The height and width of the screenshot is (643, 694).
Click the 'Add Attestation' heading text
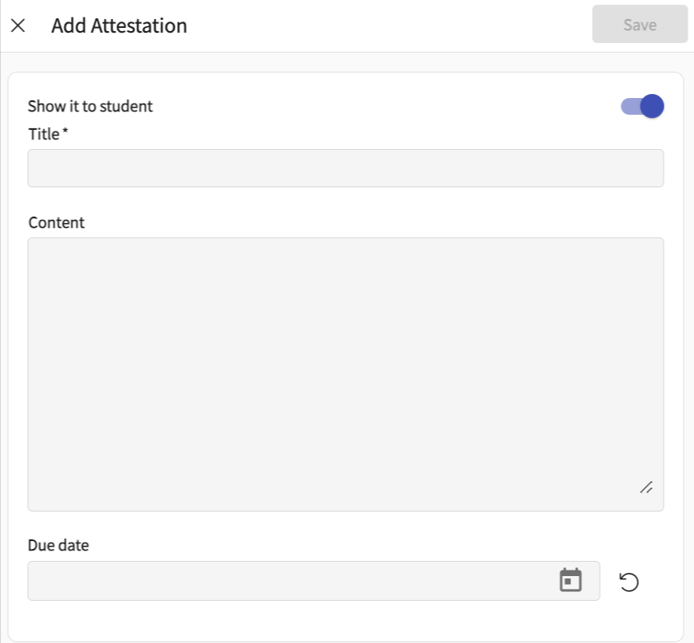point(119,25)
